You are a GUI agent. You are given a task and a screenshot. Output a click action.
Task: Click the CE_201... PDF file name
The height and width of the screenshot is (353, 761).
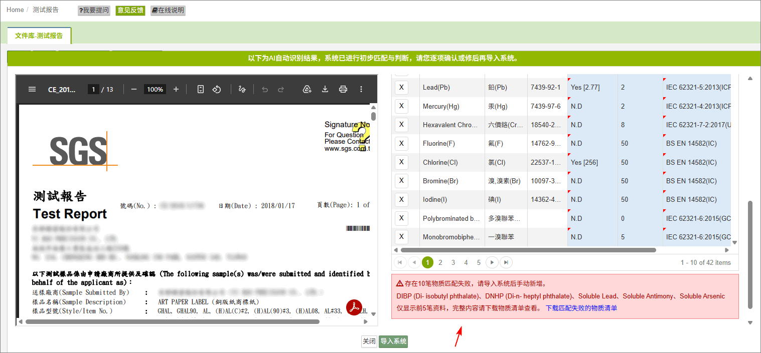[62, 89]
